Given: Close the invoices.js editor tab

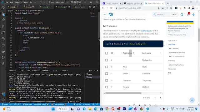Looking at the screenshot, I should pyautogui.click(x=69, y=7).
